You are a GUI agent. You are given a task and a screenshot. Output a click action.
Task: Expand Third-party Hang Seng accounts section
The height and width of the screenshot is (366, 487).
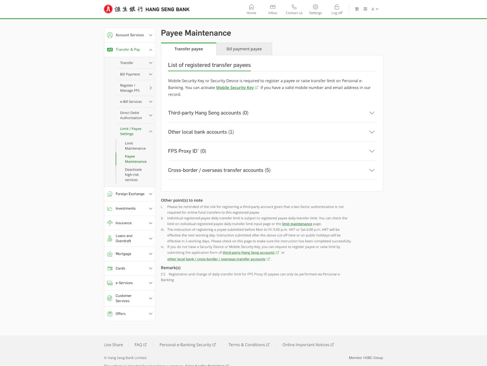(371, 113)
